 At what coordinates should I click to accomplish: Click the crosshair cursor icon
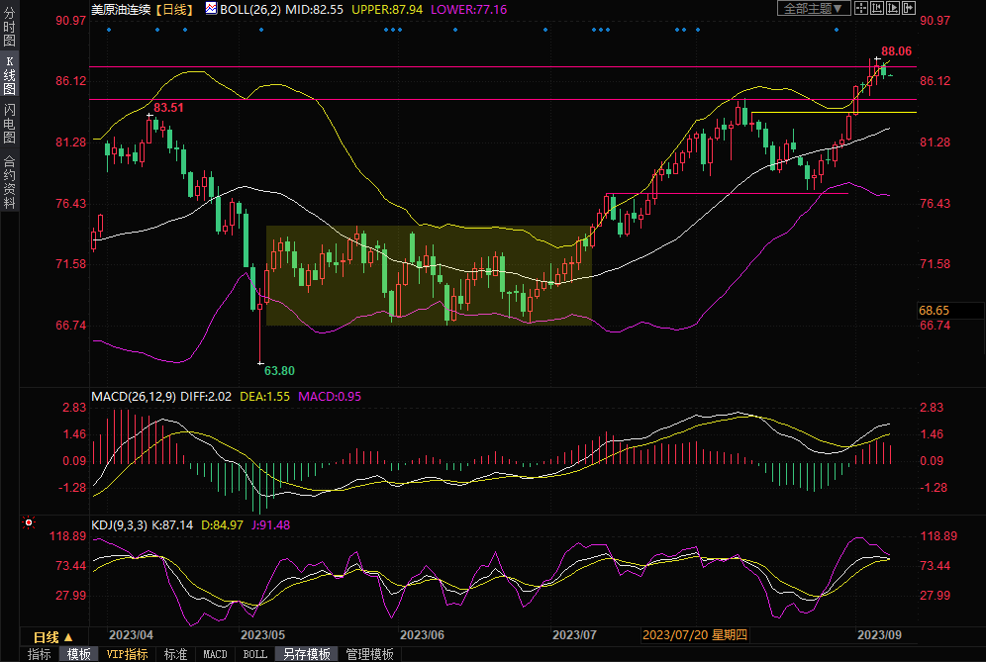click(861, 8)
